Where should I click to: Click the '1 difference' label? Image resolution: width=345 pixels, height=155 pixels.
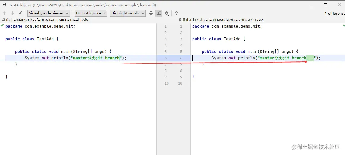click(x=335, y=13)
